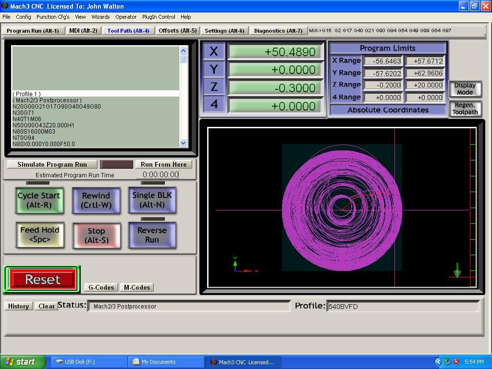Click the History button
Viewport: 492px width, 369px height.
click(19, 306)
